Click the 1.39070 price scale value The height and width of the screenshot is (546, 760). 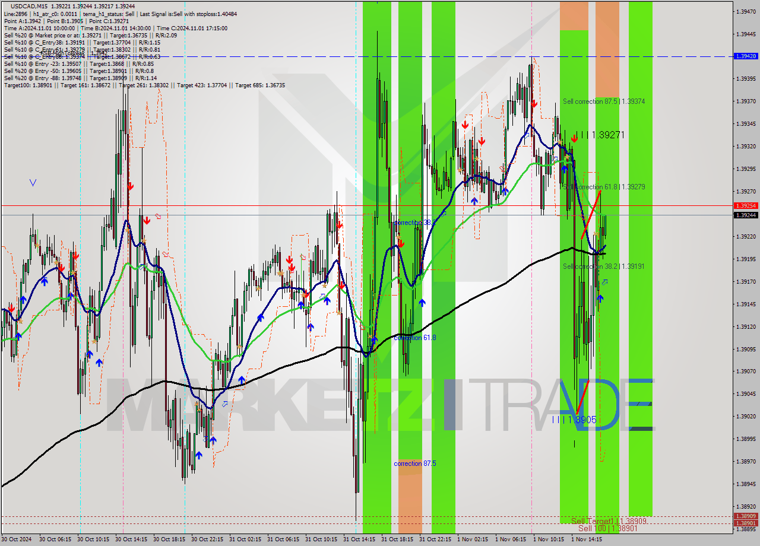pos(746,372)
